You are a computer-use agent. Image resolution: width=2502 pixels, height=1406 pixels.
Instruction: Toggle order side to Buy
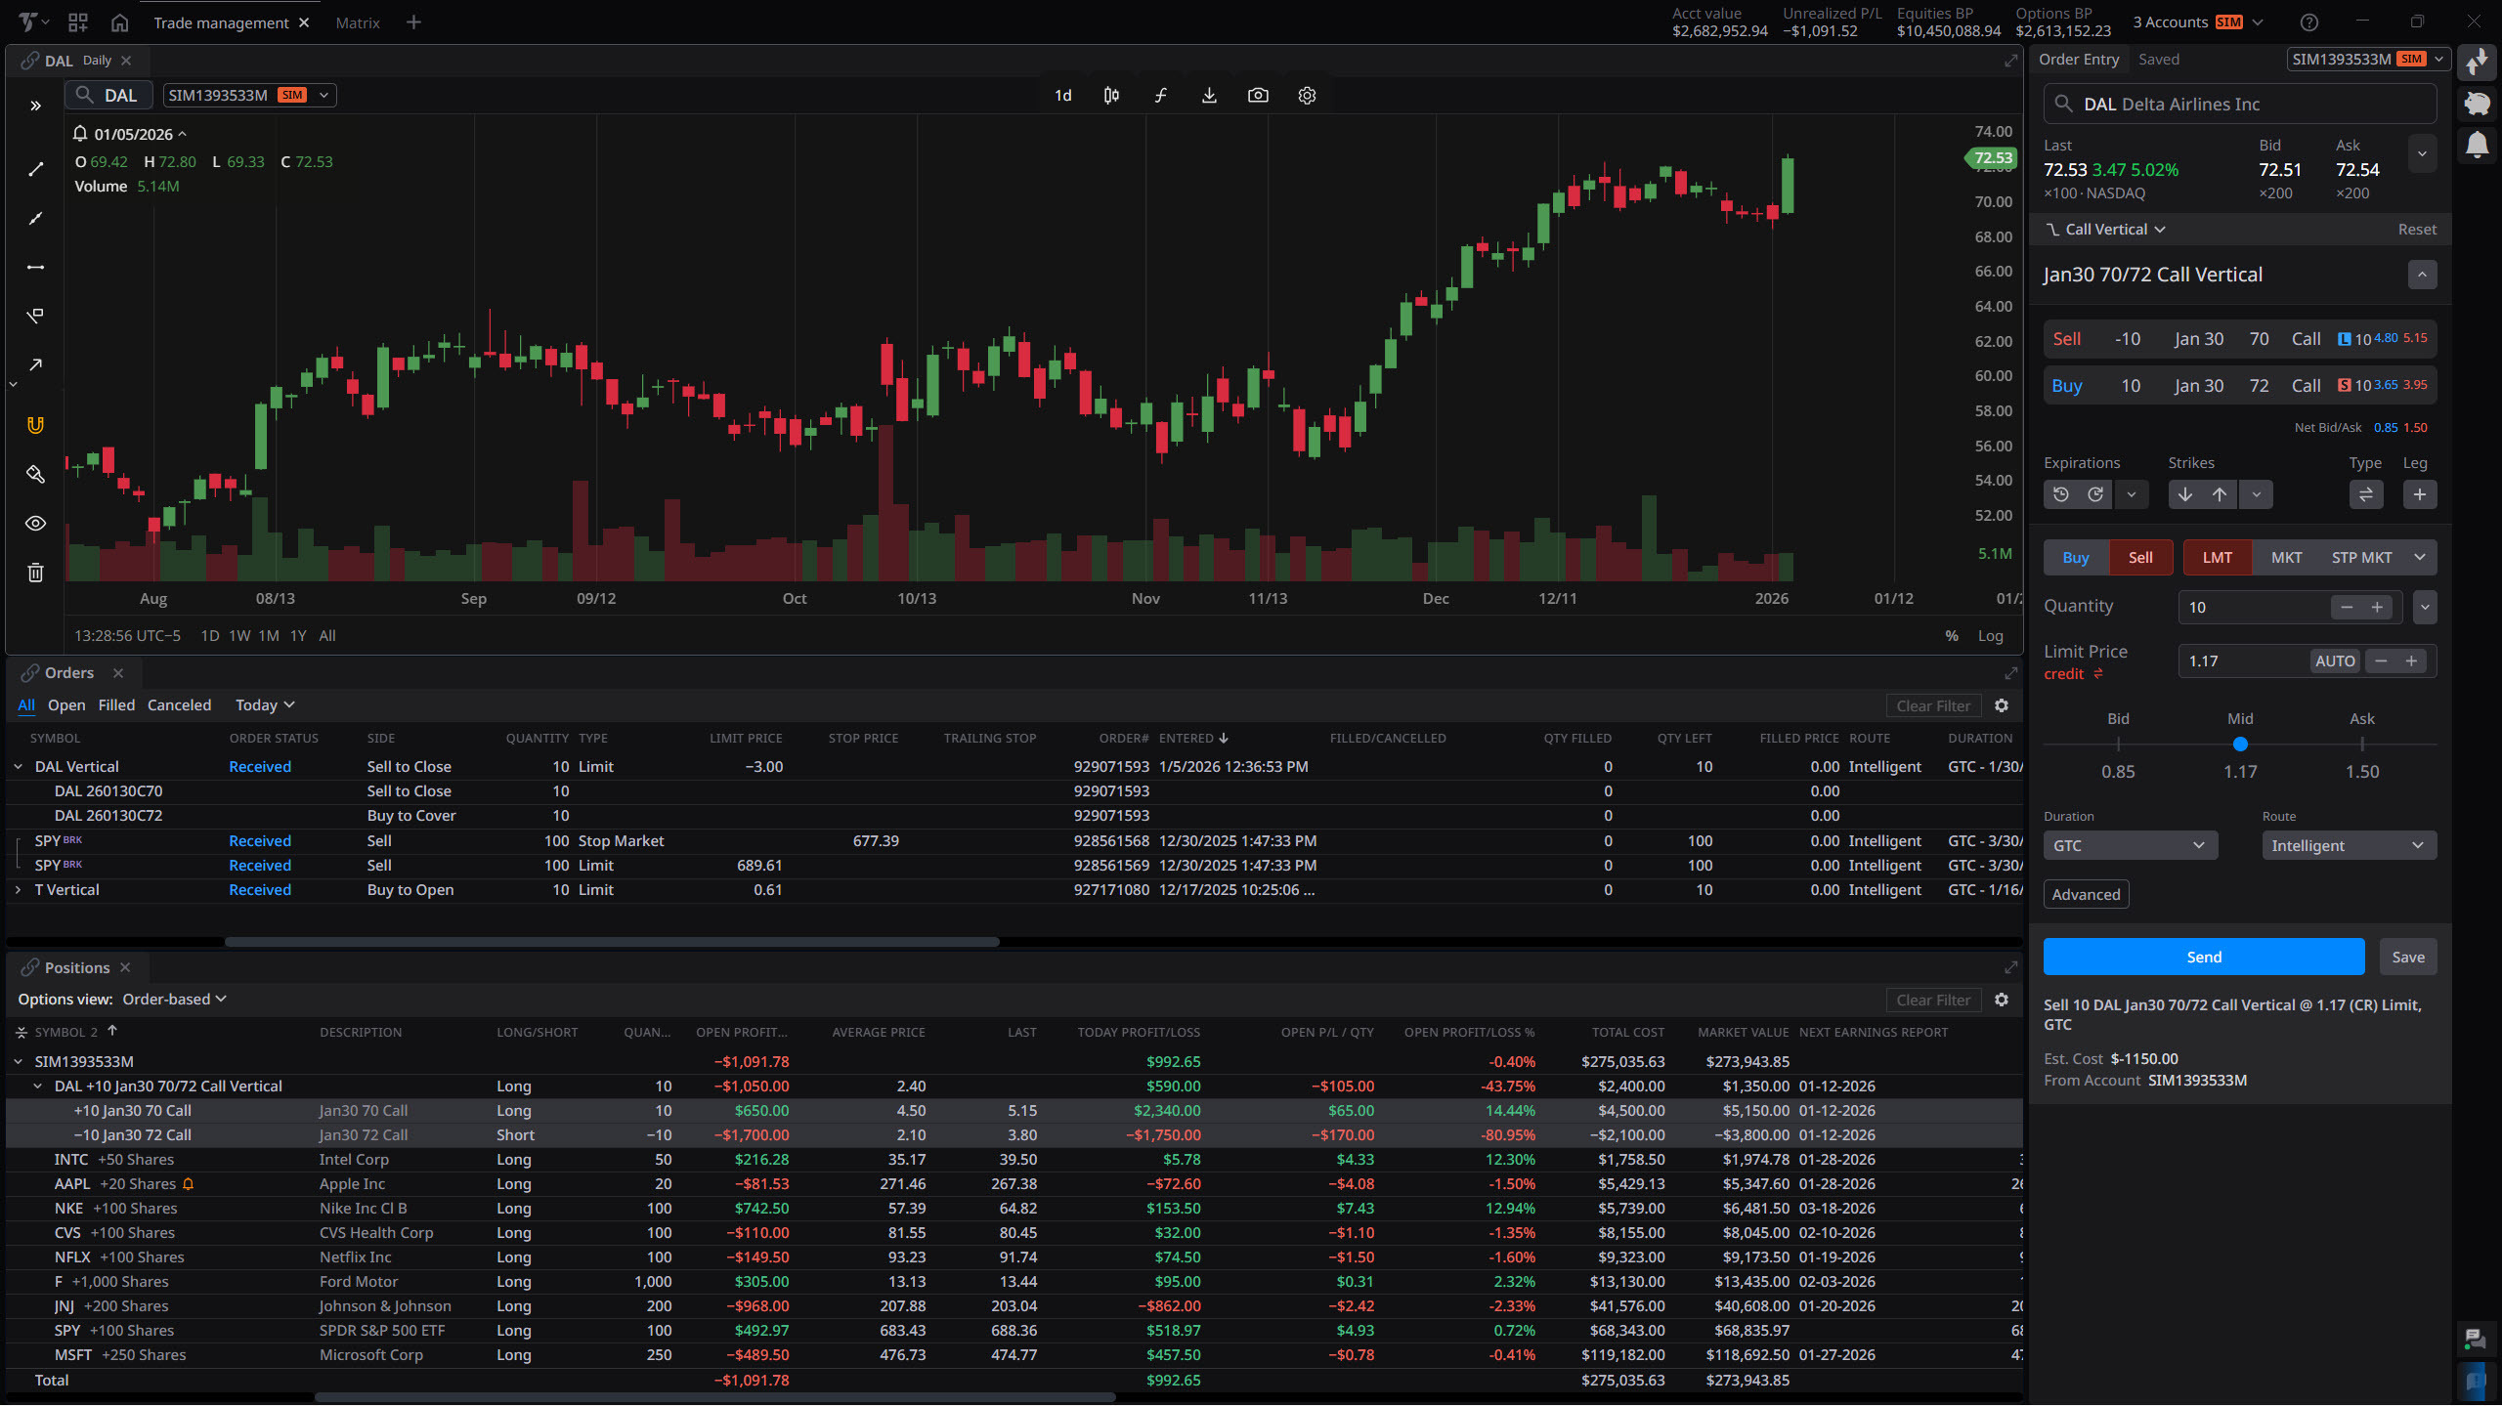(2076, 558)
